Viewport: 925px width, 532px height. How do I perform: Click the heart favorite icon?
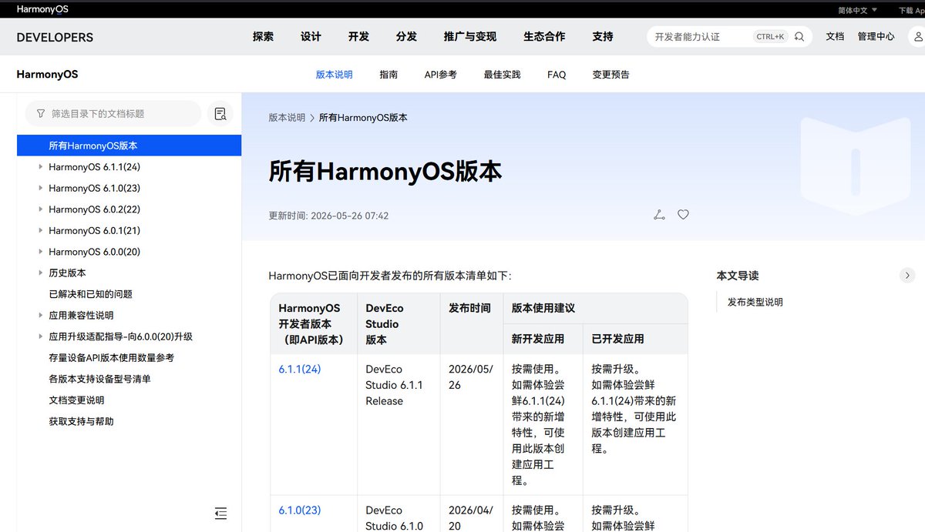point(683,215)
